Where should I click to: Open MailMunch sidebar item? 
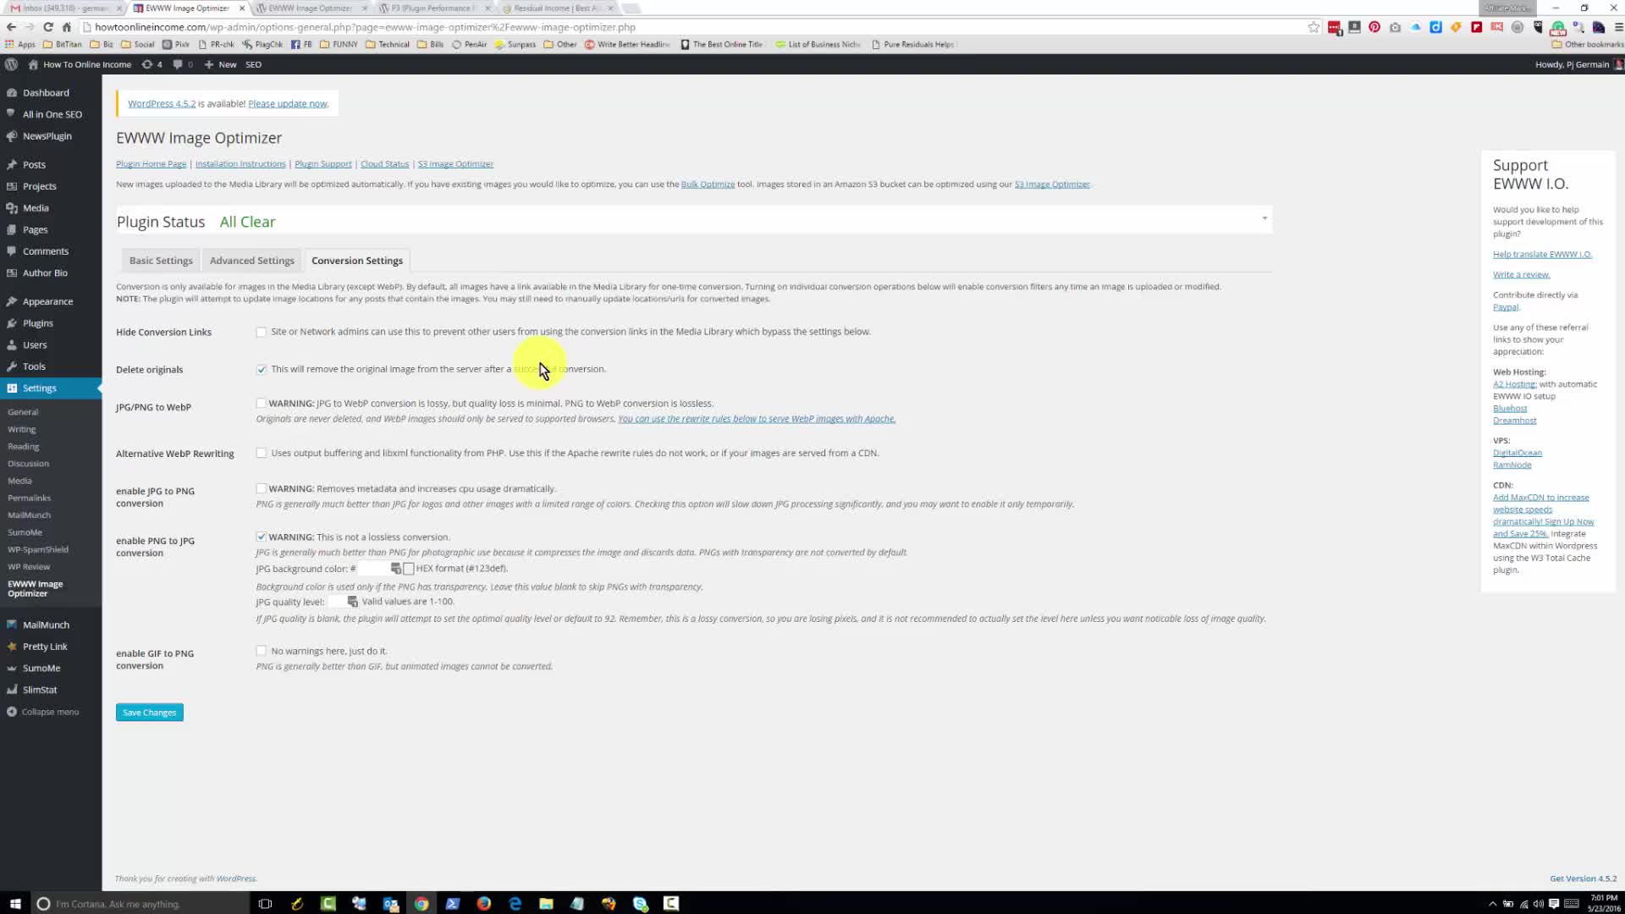pyautogui.click(x=46, y=625)
